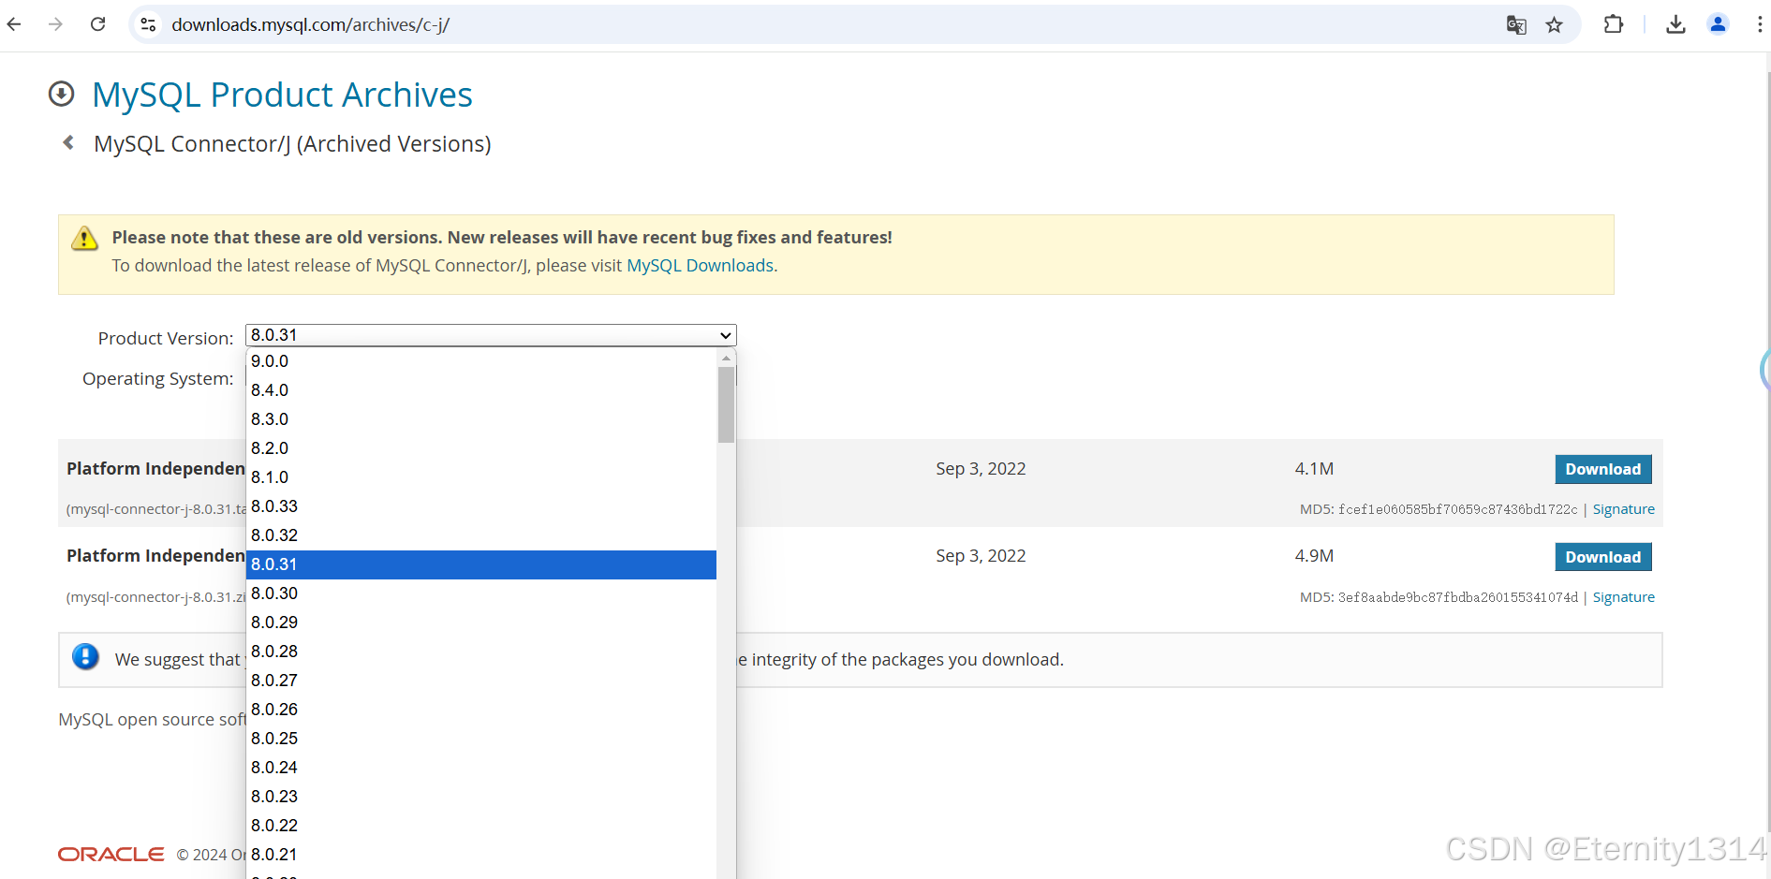Go forward in browser history
Image resolution: width=1771 pixels, height=879 pixels.
pos(55,24)
